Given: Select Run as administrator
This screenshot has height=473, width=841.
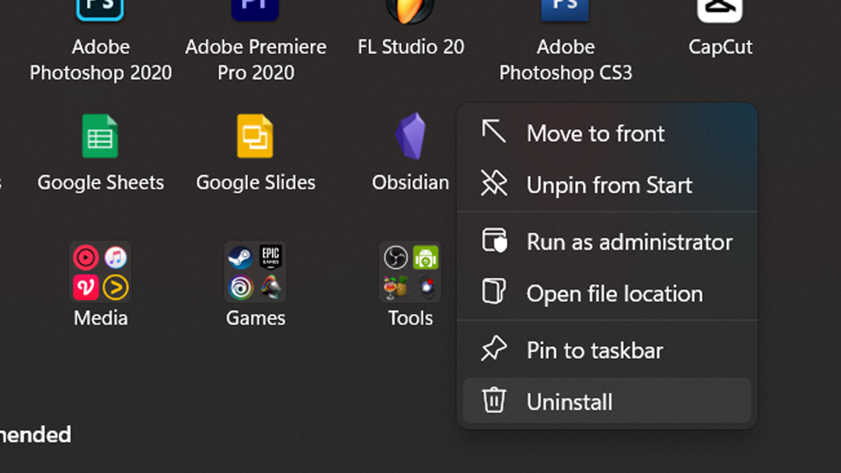Looking at the screenshot, I should [607, 242].
